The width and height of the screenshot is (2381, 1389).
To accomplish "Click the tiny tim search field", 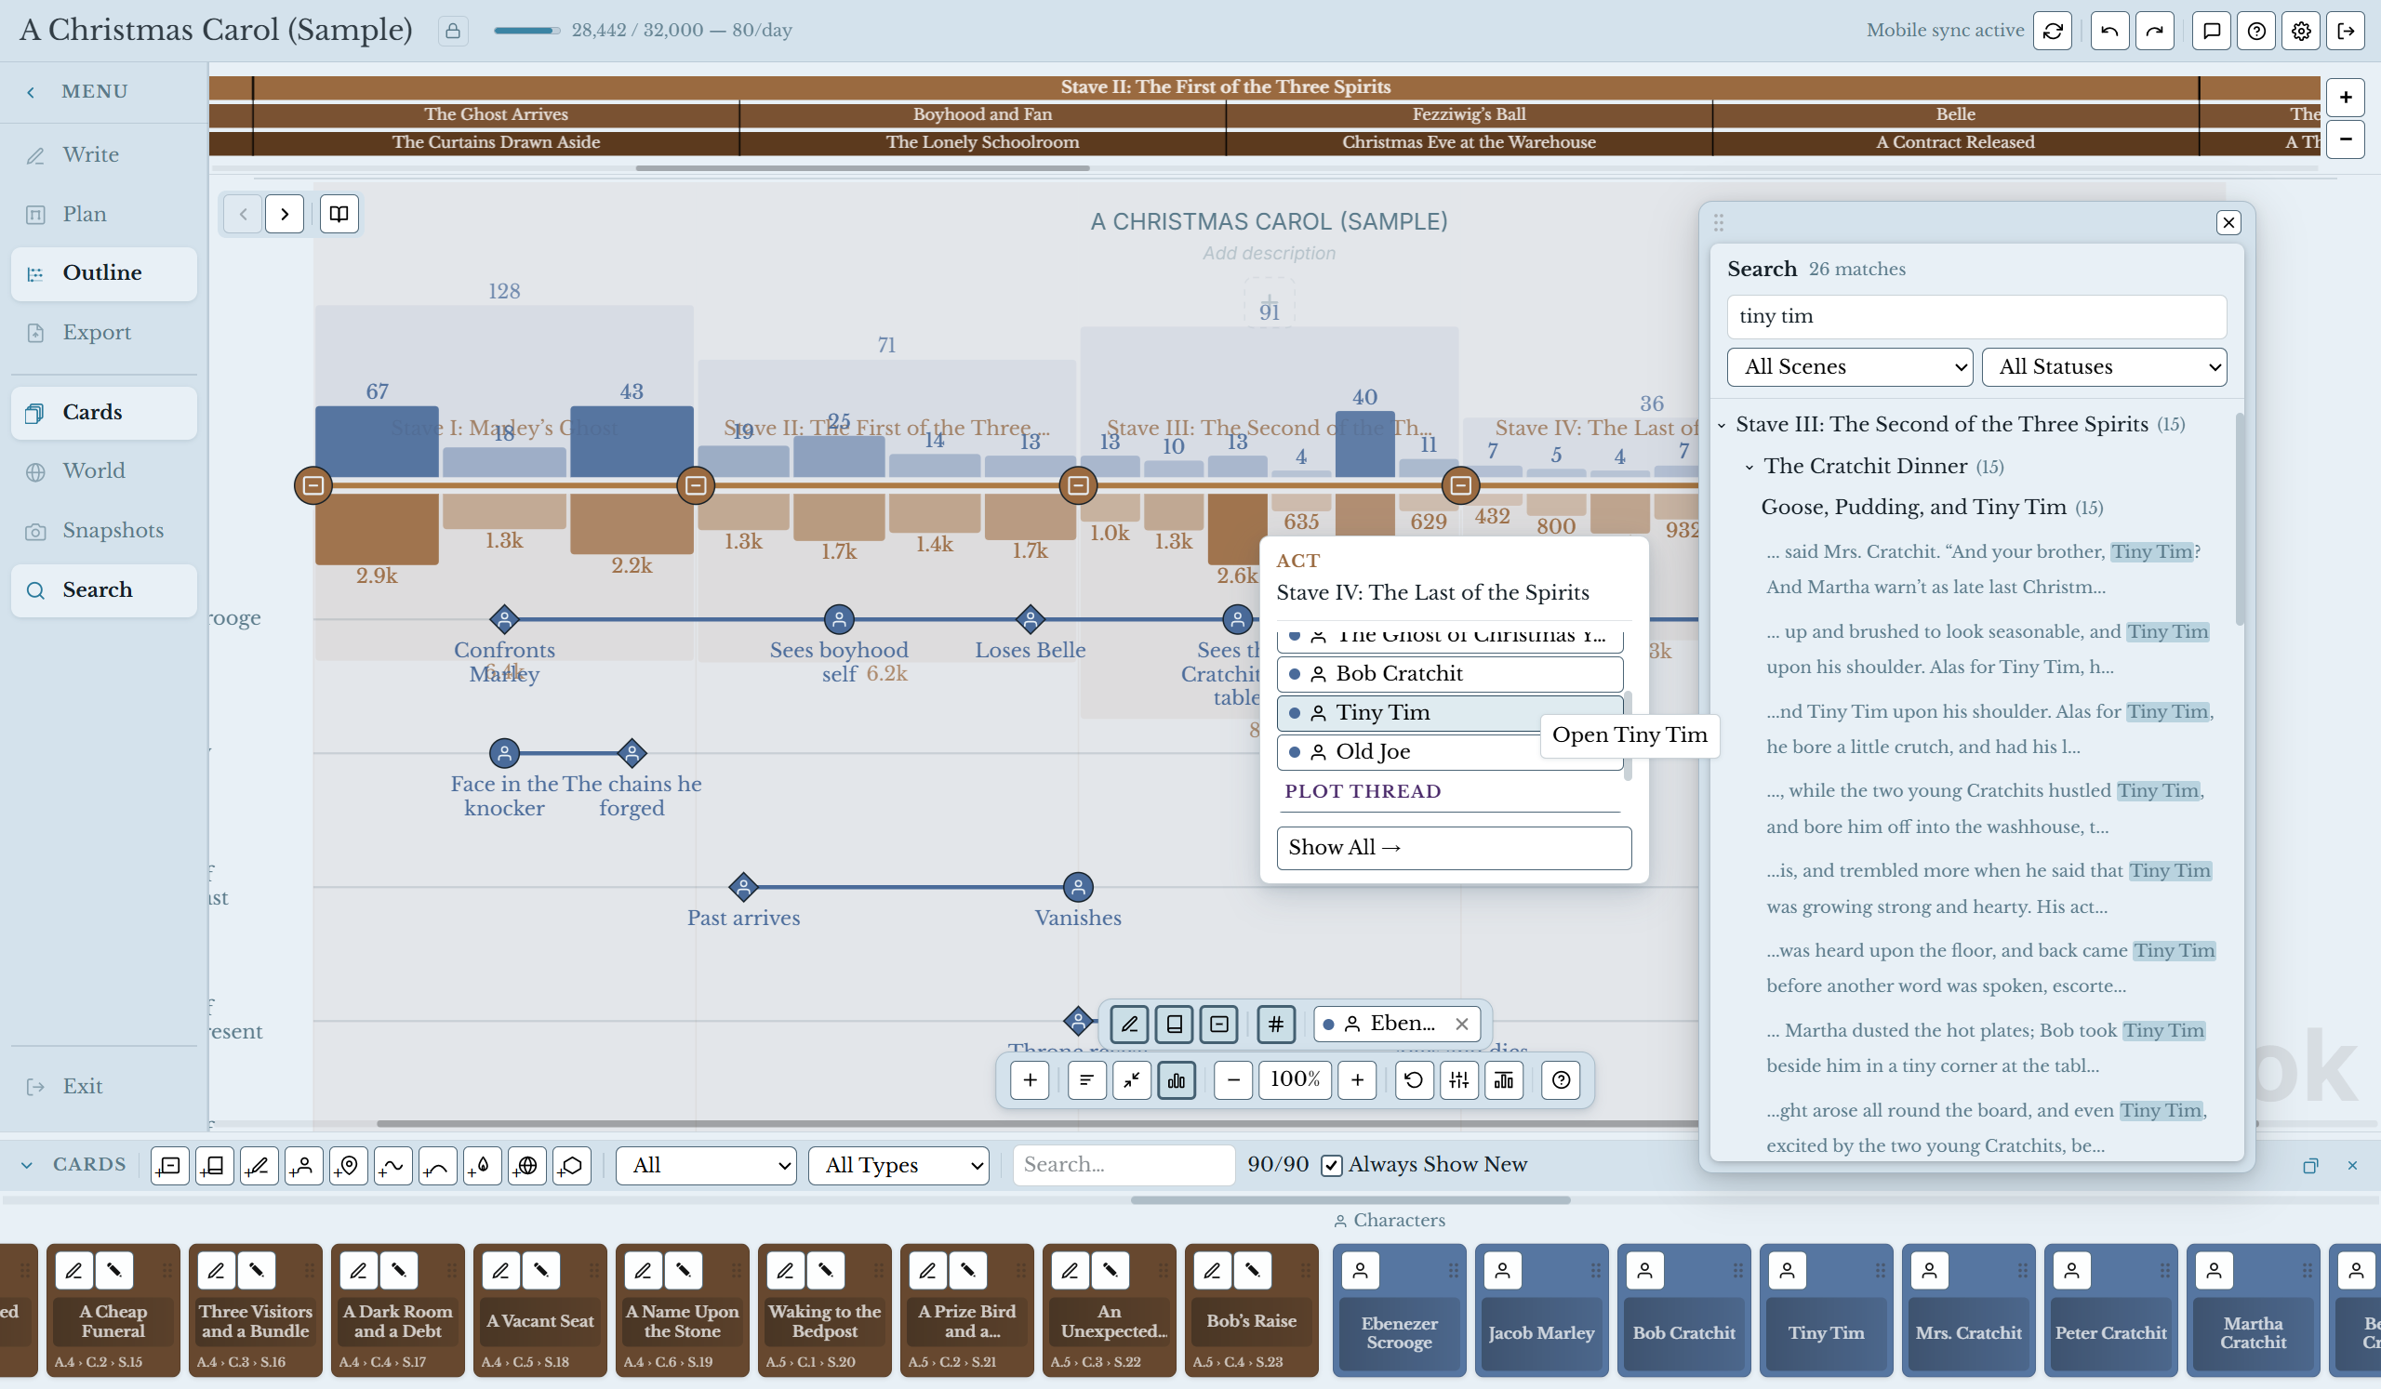I will (1975, 316).
